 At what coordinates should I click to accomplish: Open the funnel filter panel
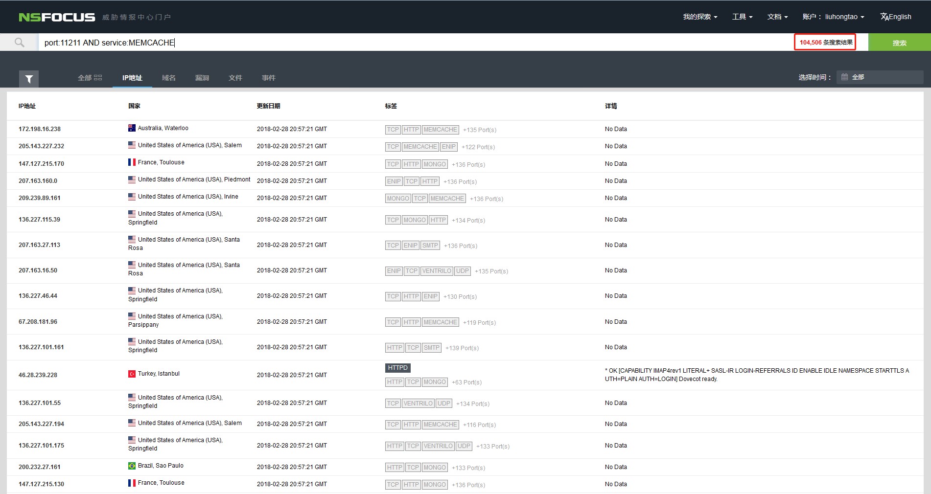(29, 79)
